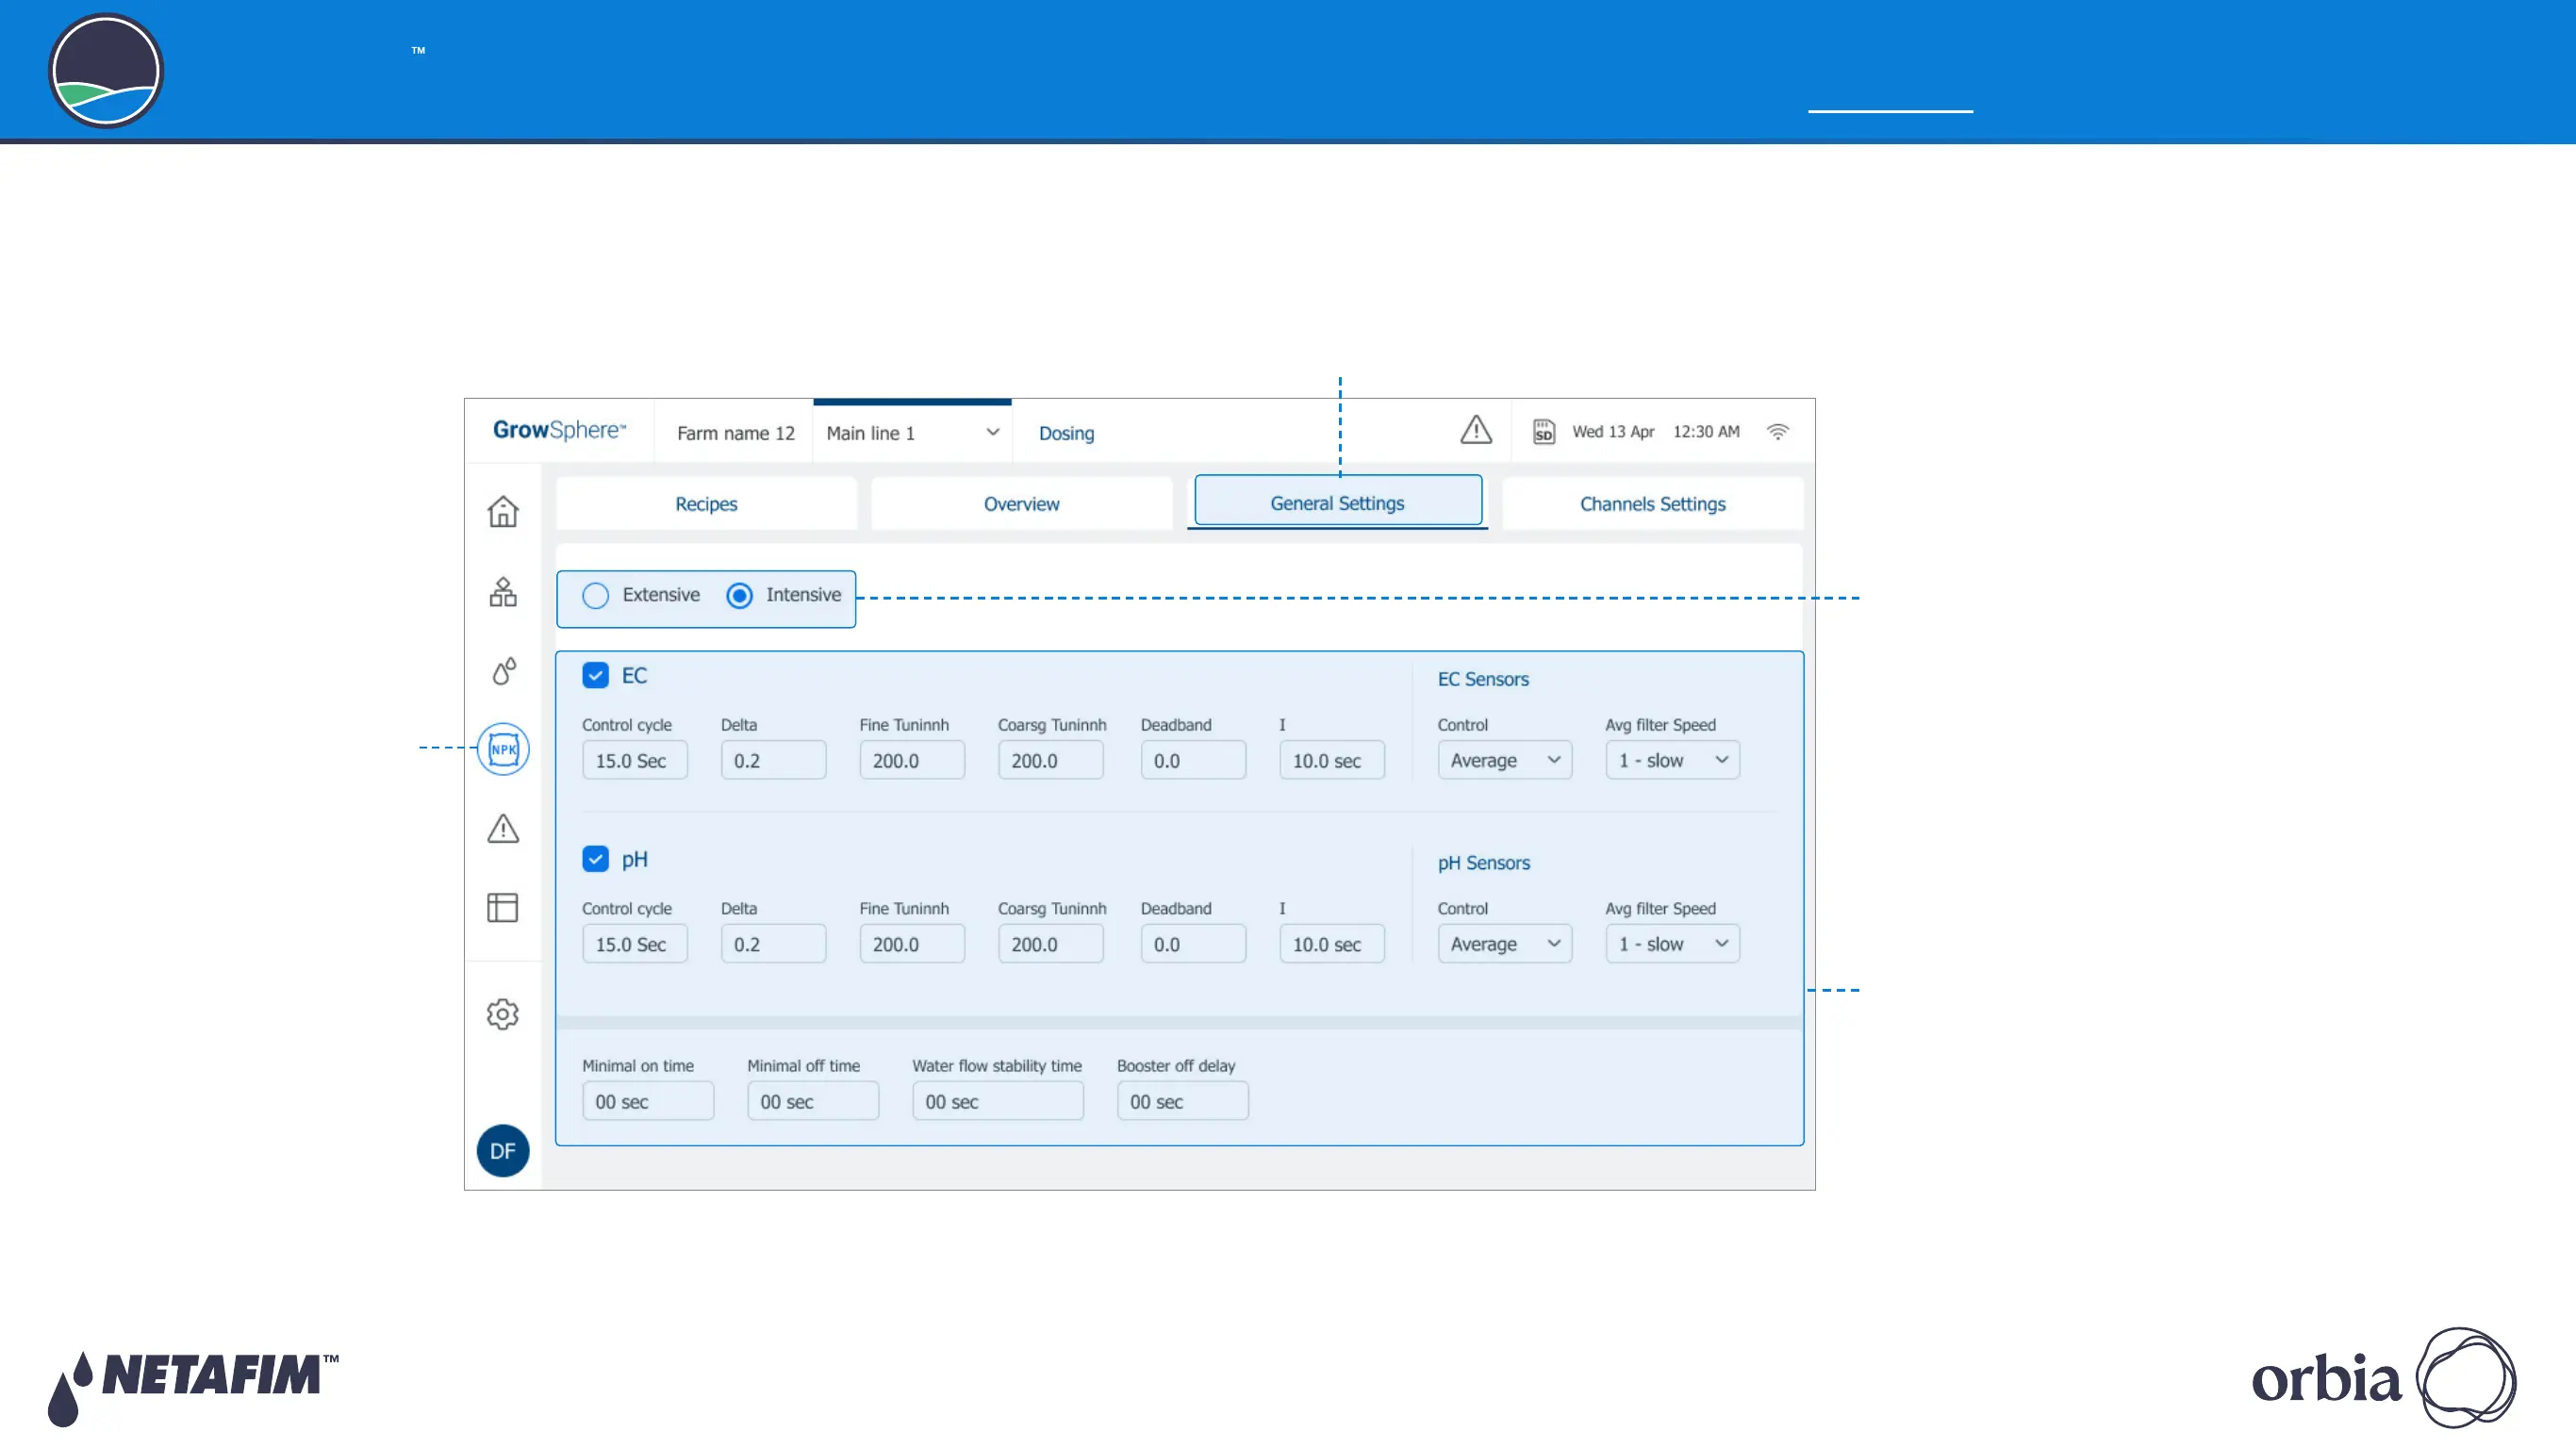Screen dimensions: 2576x1448
Task: Click the '12:30 AM' time text
Action: 1706,431
